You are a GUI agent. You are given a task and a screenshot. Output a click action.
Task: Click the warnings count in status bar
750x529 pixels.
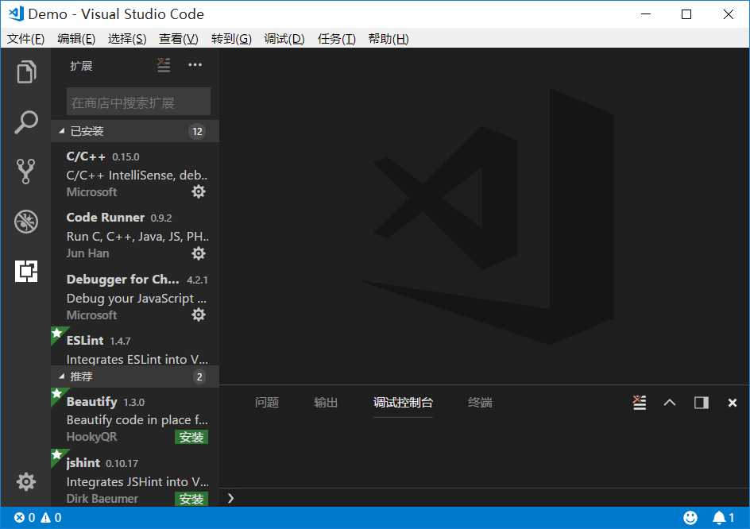tap(51, 518)
